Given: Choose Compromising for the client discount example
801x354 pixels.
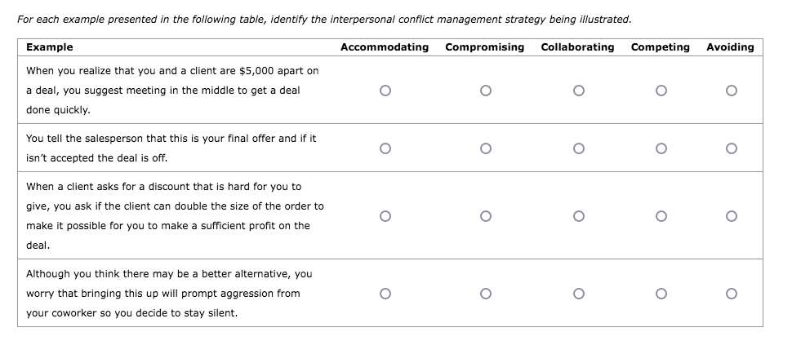Looking at the screenshot, I should tap(485, 216).
